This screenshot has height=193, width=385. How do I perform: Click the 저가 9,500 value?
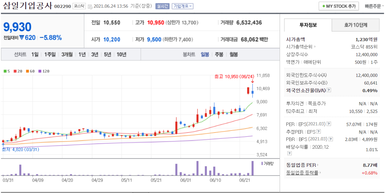[154, 40]
